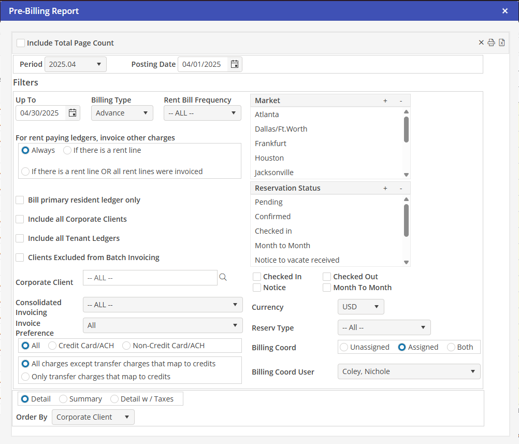
Task: Select Houston in the Market list
Action: [x=269, y=158]
